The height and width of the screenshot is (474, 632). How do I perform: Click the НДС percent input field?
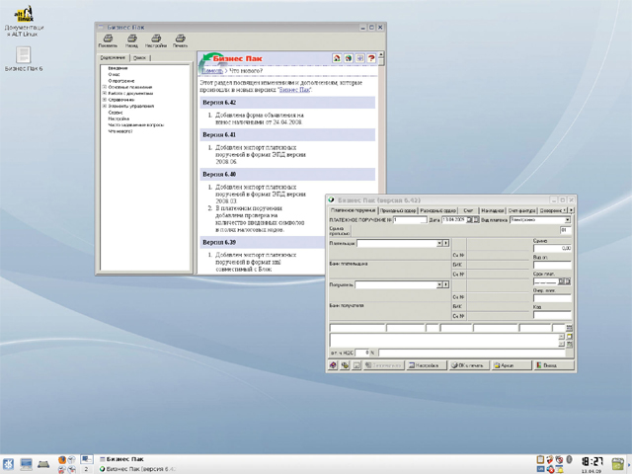coord(362,353)
